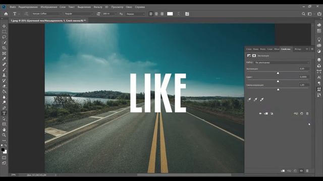Select the Healing Brush tool
The image size is (323, 181).
pyautogui.click(x=4, y=64)
